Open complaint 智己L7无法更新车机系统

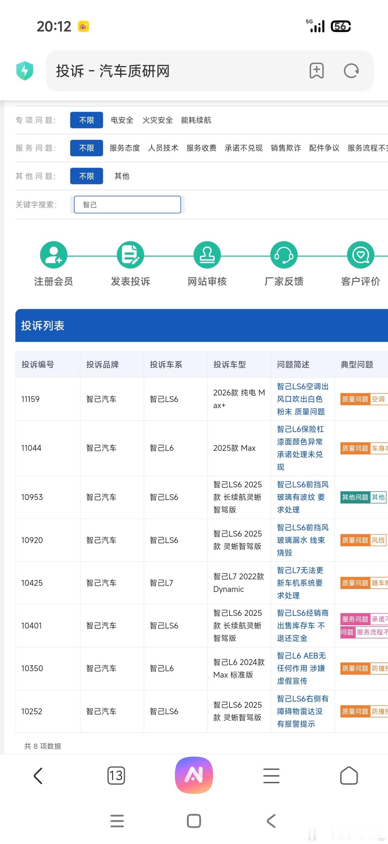tap(300, 583)
